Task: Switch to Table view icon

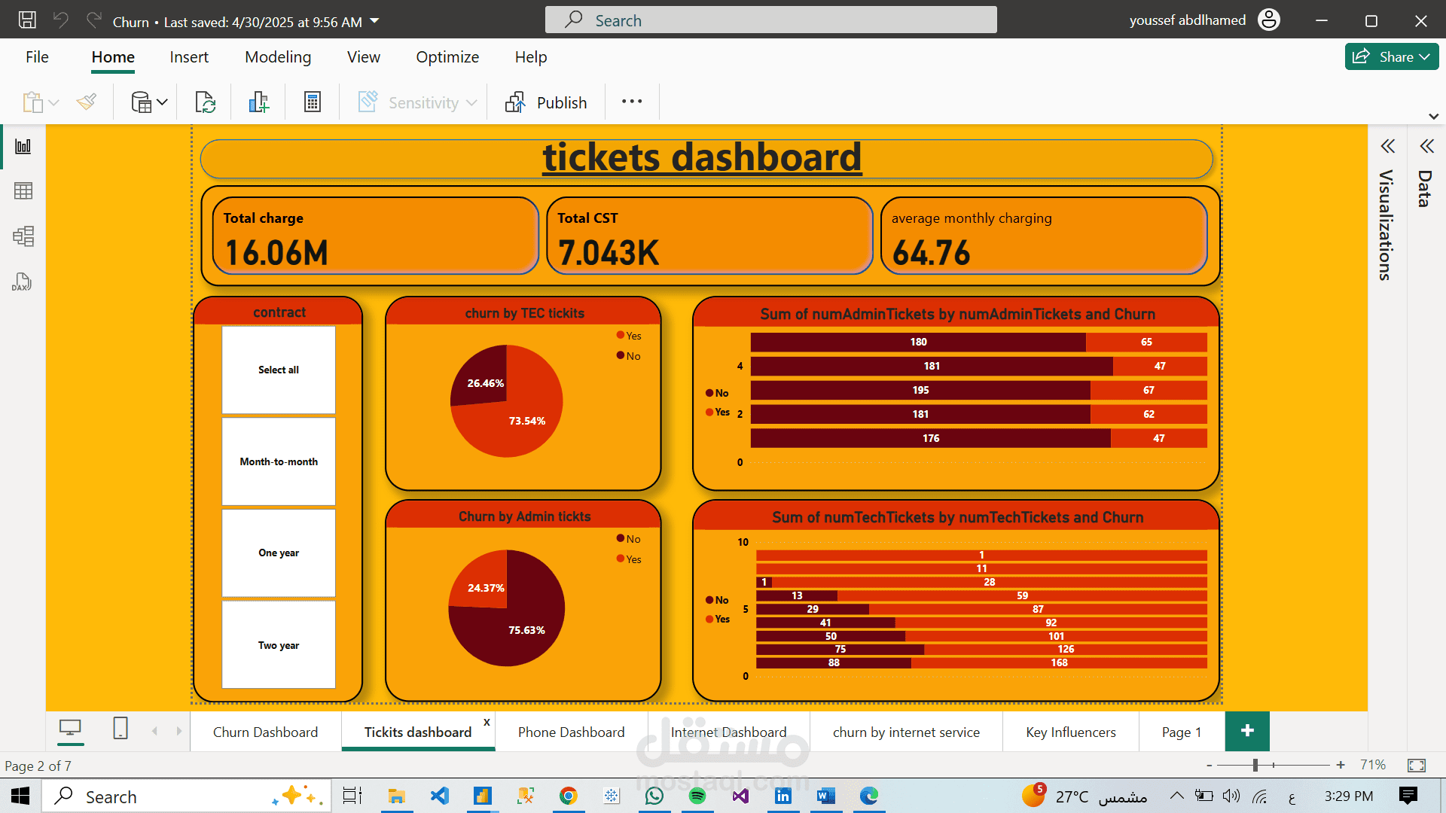Action: (x=23, y=191)
